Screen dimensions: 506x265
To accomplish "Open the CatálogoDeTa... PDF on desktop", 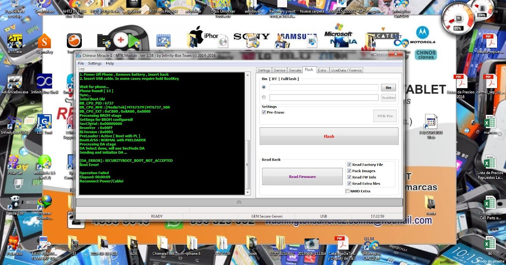I will (x=341, y=248).
